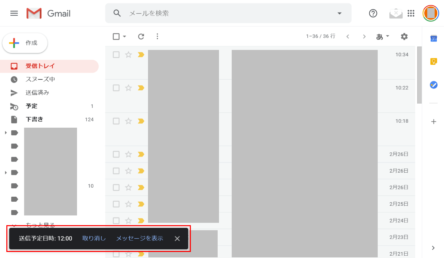
Task: Open the Google apps grid
Action: (x=411, y=13)
